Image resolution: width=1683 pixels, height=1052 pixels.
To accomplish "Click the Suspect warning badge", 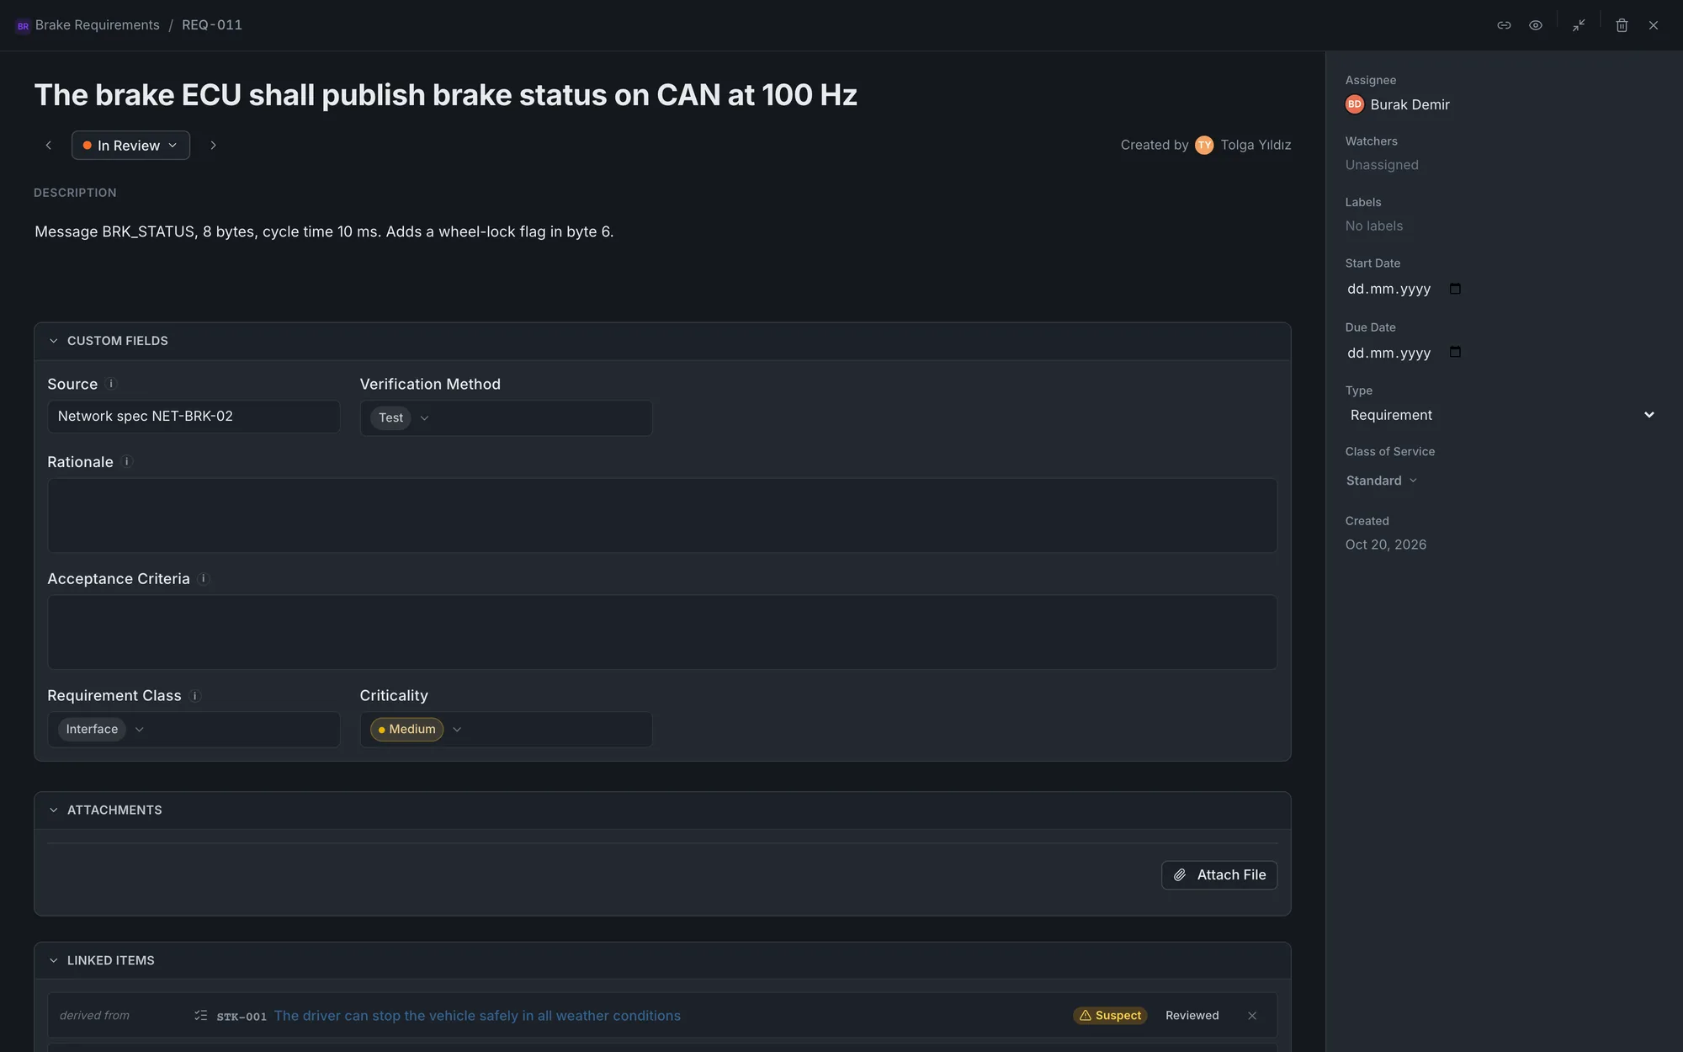I will click(x=1110, y=1016).
